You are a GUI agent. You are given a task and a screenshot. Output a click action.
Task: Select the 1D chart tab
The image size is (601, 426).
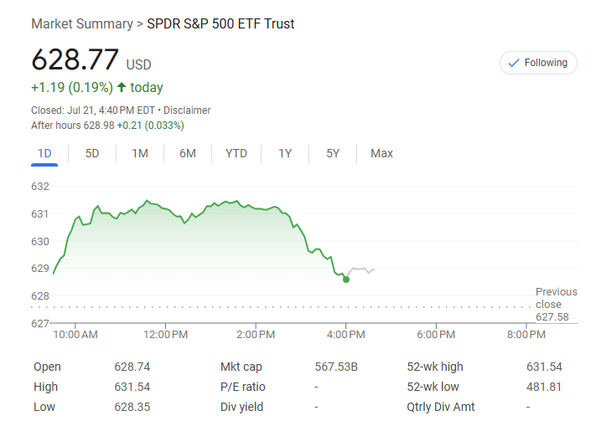pyautogui.click(x=44, y=153)
